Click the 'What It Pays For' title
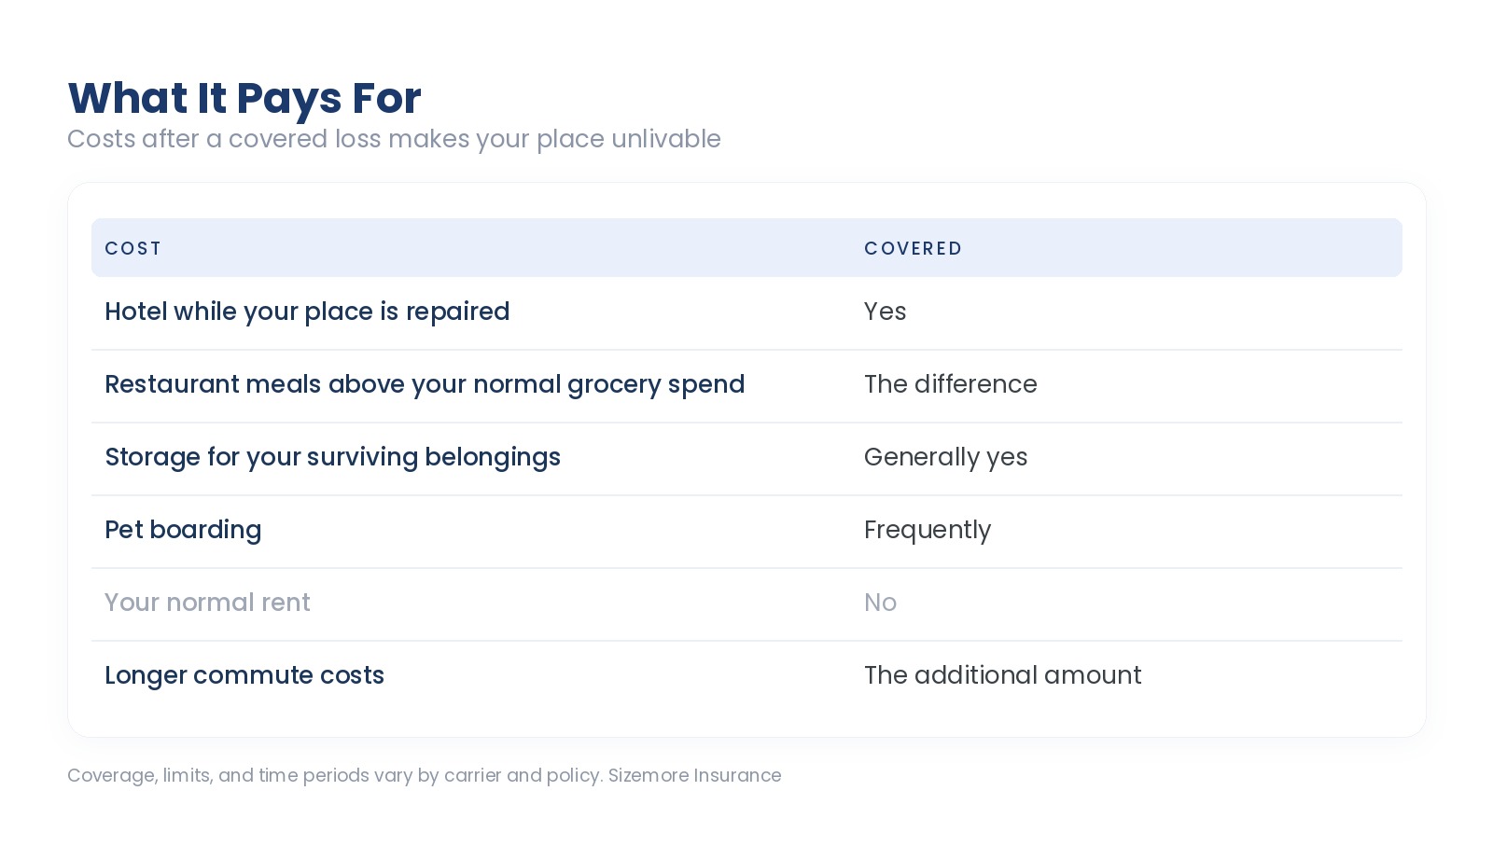The width and height of the screenshot is (1493, 860). pos(244,99)
